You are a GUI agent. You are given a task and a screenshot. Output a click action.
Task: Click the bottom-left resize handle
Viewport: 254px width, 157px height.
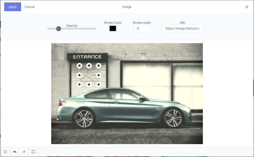[x=79, y=85]
